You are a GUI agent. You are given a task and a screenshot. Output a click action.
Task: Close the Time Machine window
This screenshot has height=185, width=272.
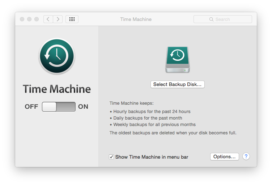(22, 19)
